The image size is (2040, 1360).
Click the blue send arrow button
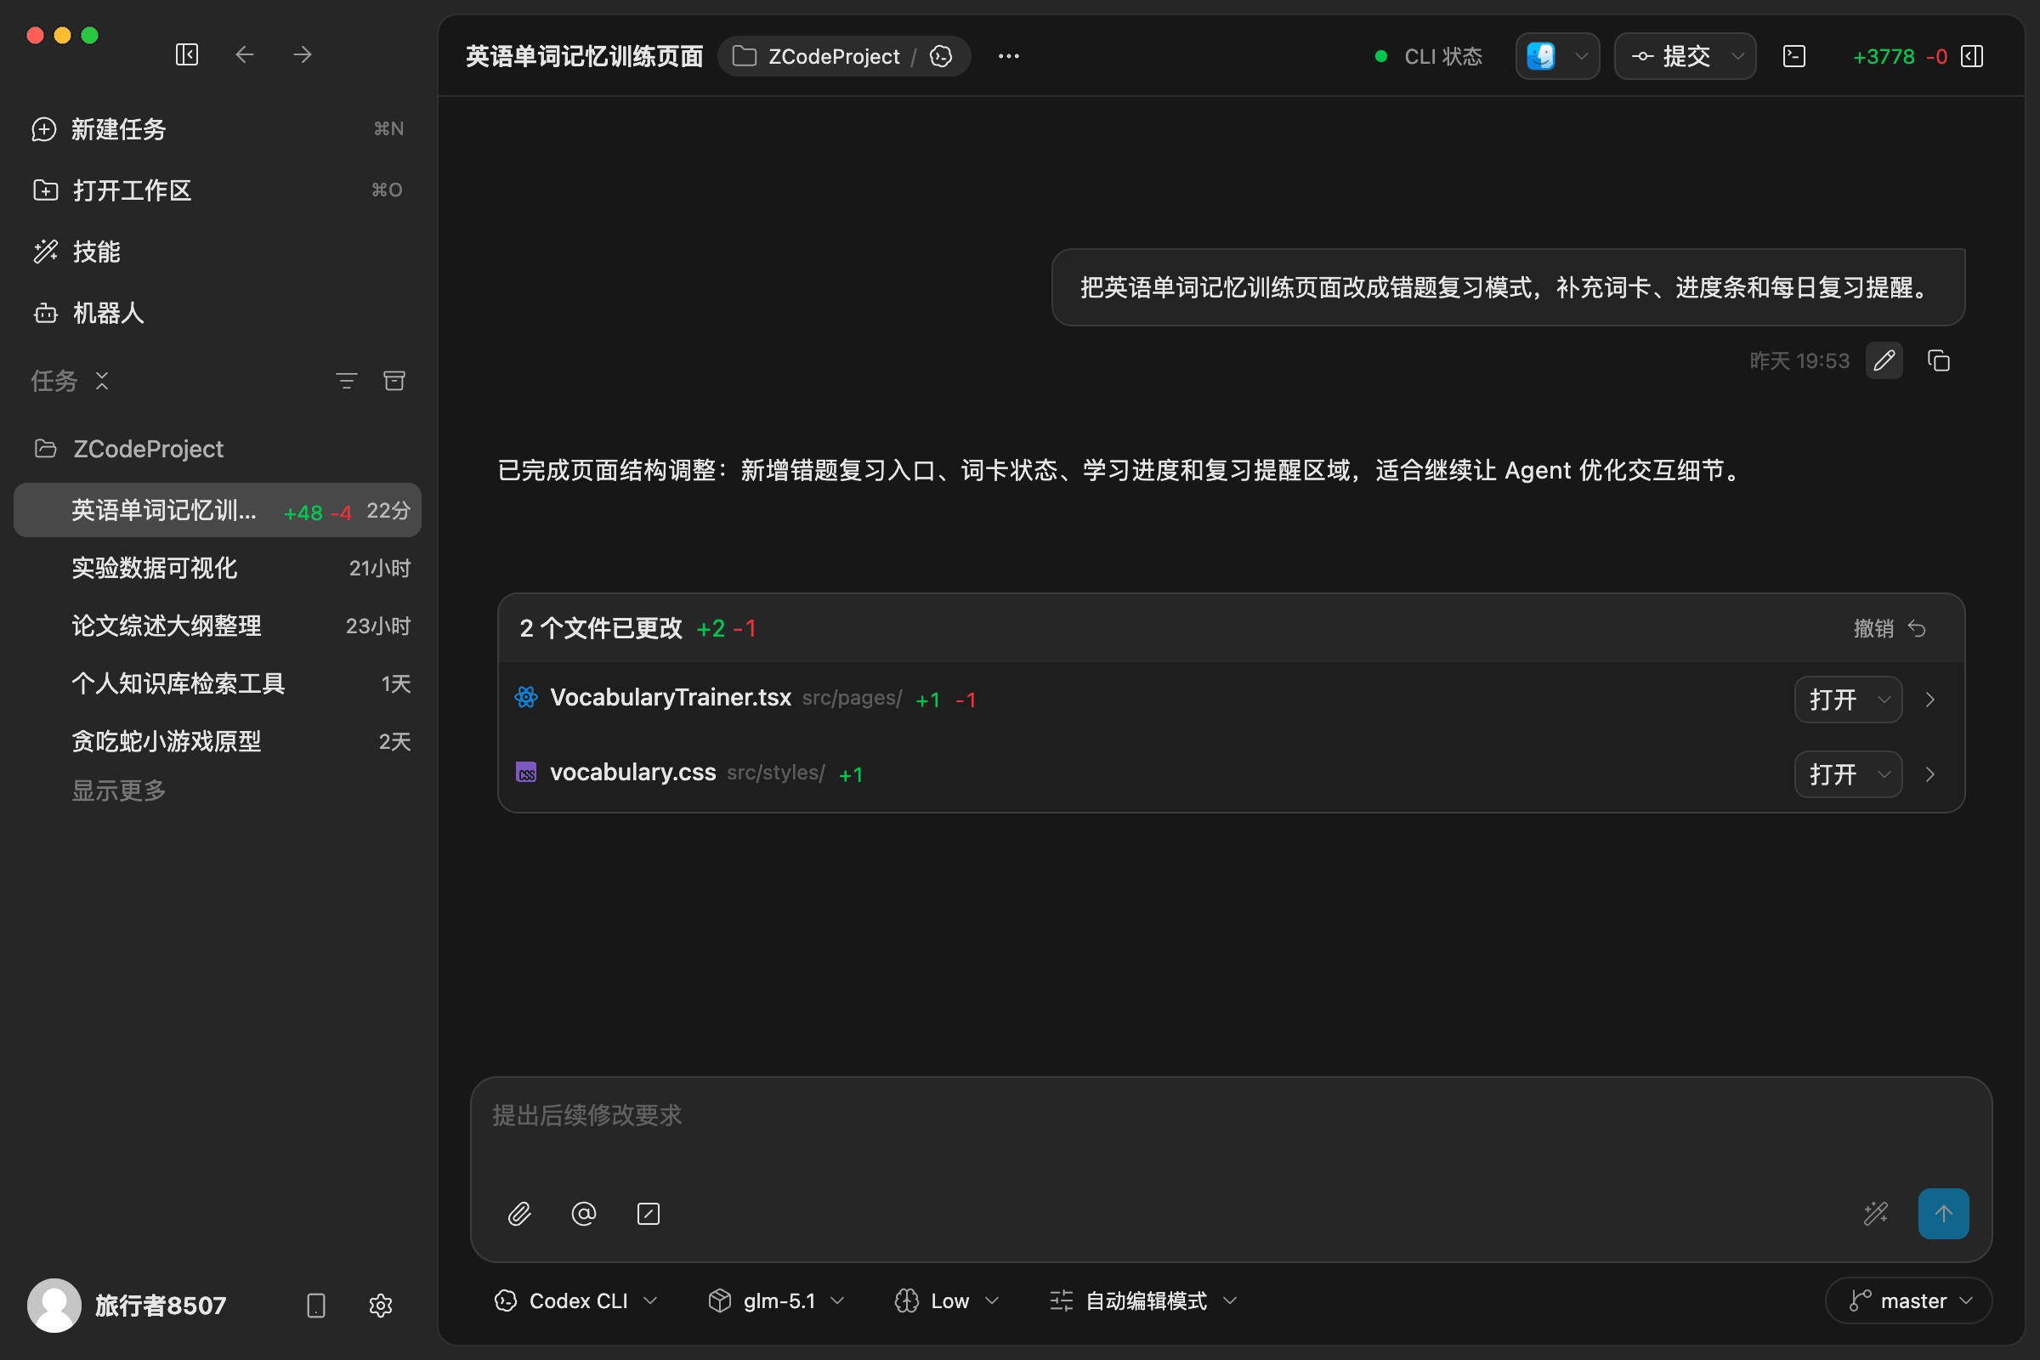tap(1943, 1214)
